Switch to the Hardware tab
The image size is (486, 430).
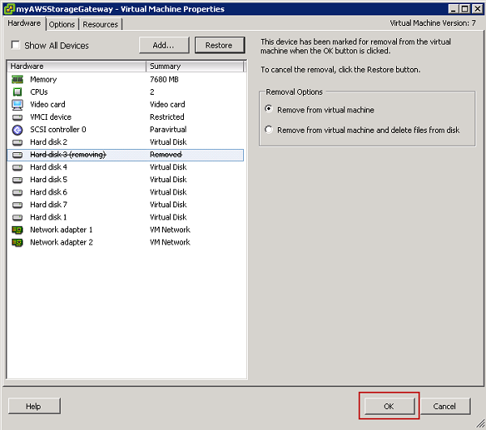coord(24,23)
